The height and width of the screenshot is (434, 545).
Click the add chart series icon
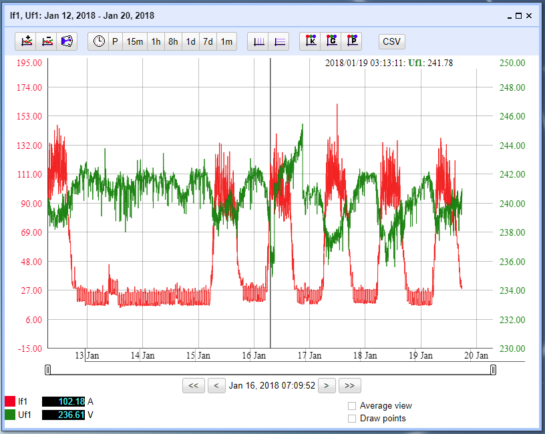[27, 41]
